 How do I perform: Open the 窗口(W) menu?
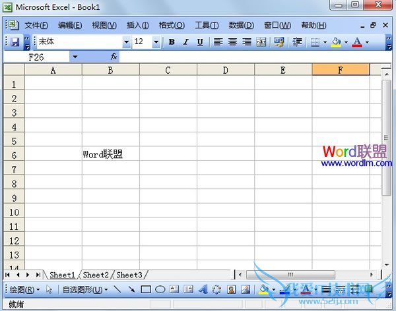pyautogui.click(x=277, y=25)
